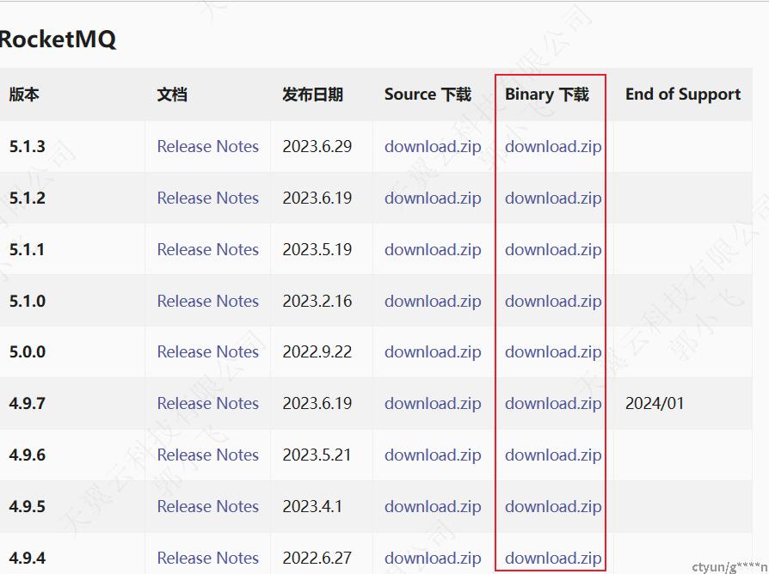
Task: Open Release Notes for version 5.1.0
Action: (208, 301)
